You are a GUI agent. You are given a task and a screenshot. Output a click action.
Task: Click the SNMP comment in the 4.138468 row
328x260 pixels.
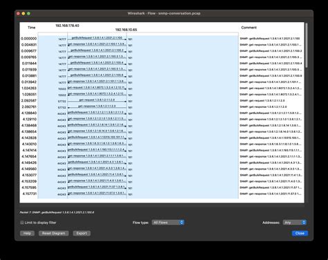click(271, 126)
